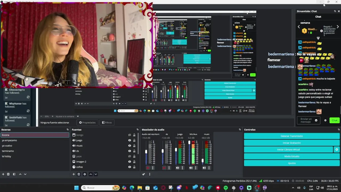Viewport: 341px width, 192px height.
Task: Open options menu for Audio del escritorio
Action: [153, 168]
